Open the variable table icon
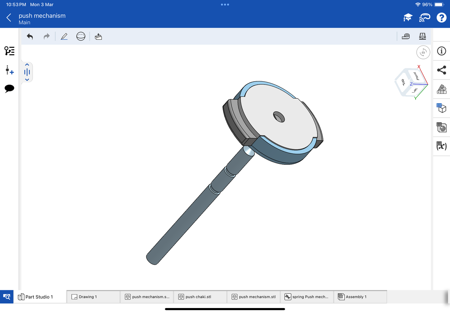Image resolution: width=450 pixels, height=313 pixels. (x=441, y=146)
